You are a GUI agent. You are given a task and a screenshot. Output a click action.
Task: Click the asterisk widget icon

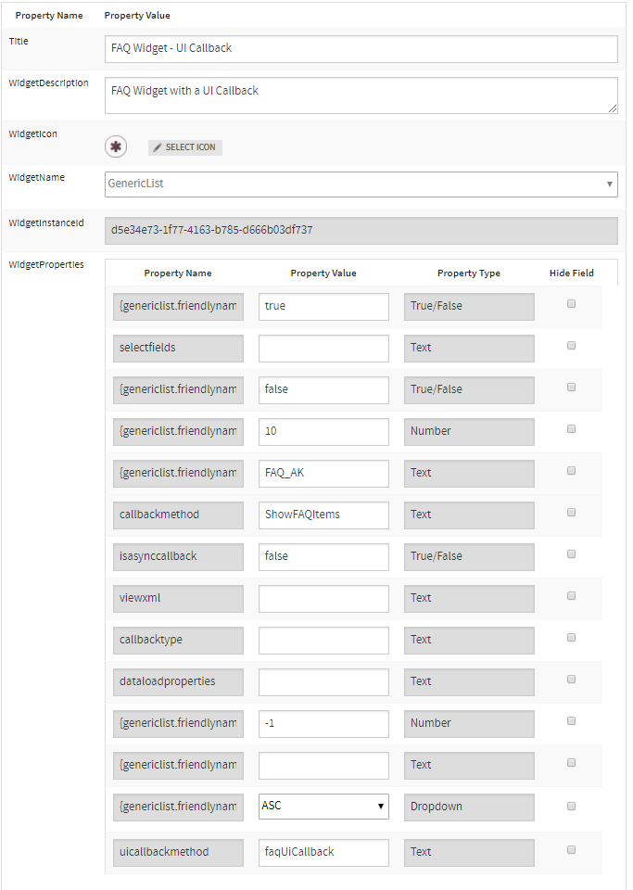(115, 147)
